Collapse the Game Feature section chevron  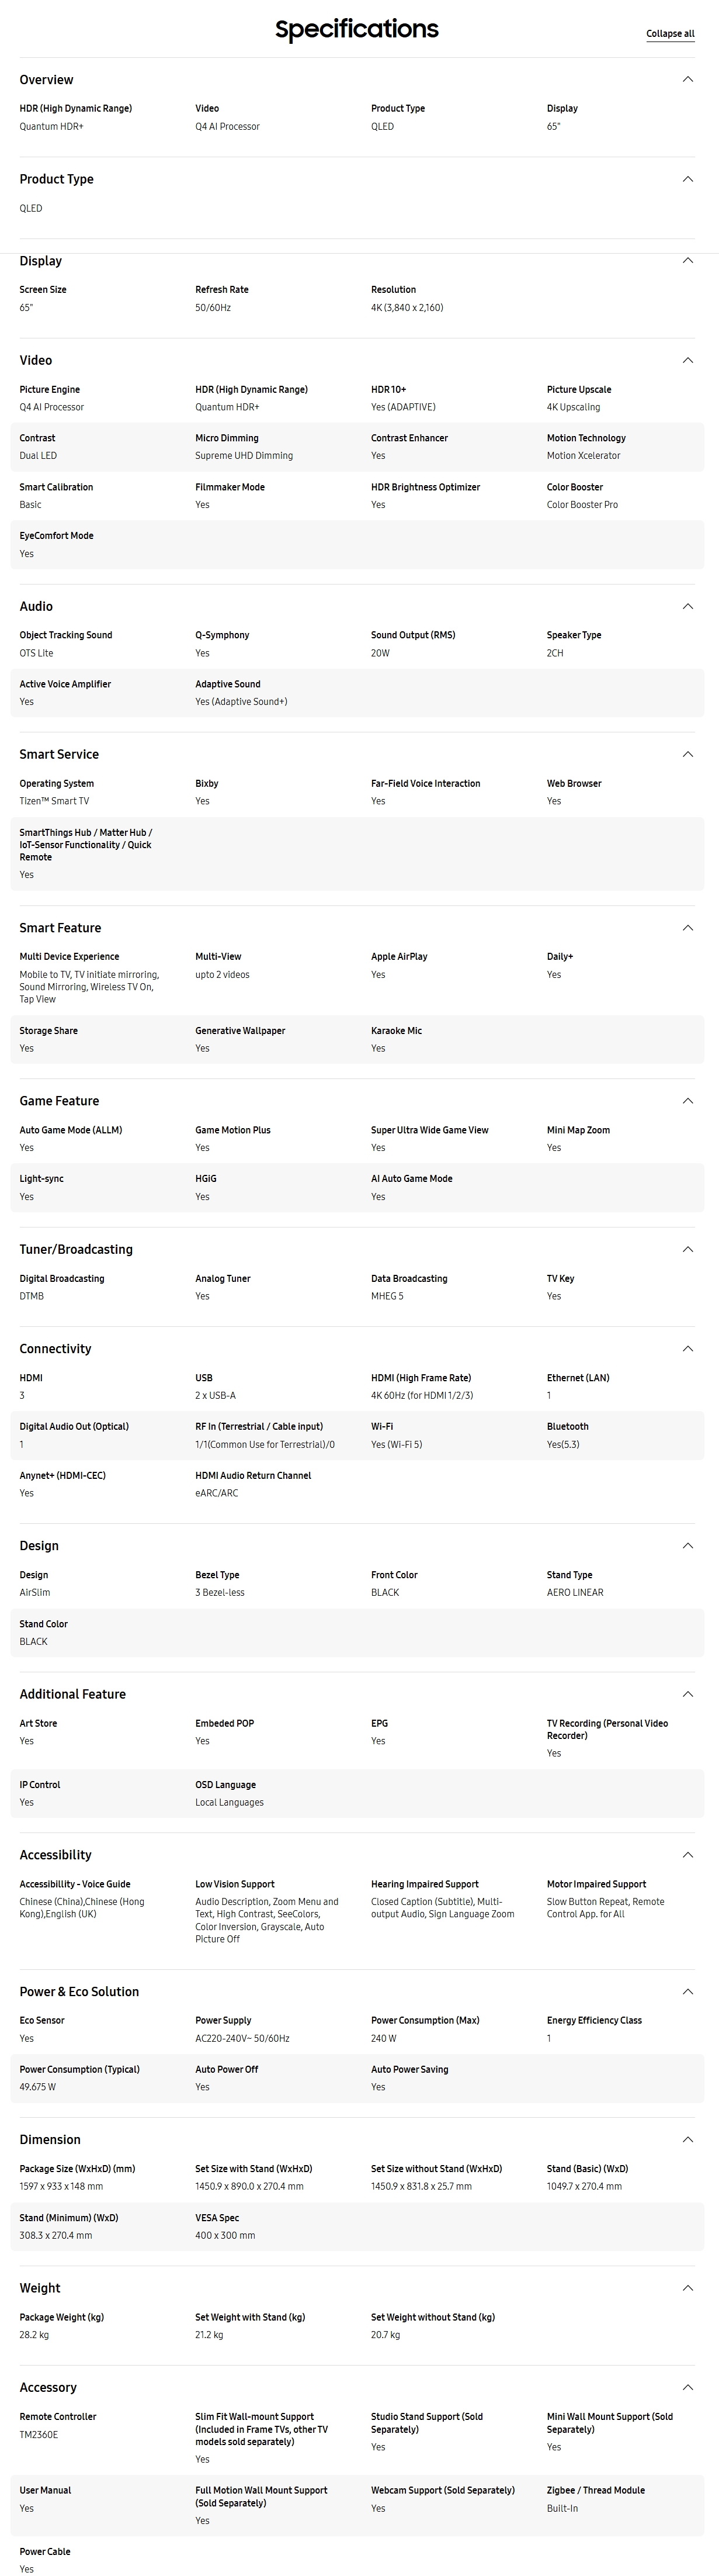[687, 1101]
